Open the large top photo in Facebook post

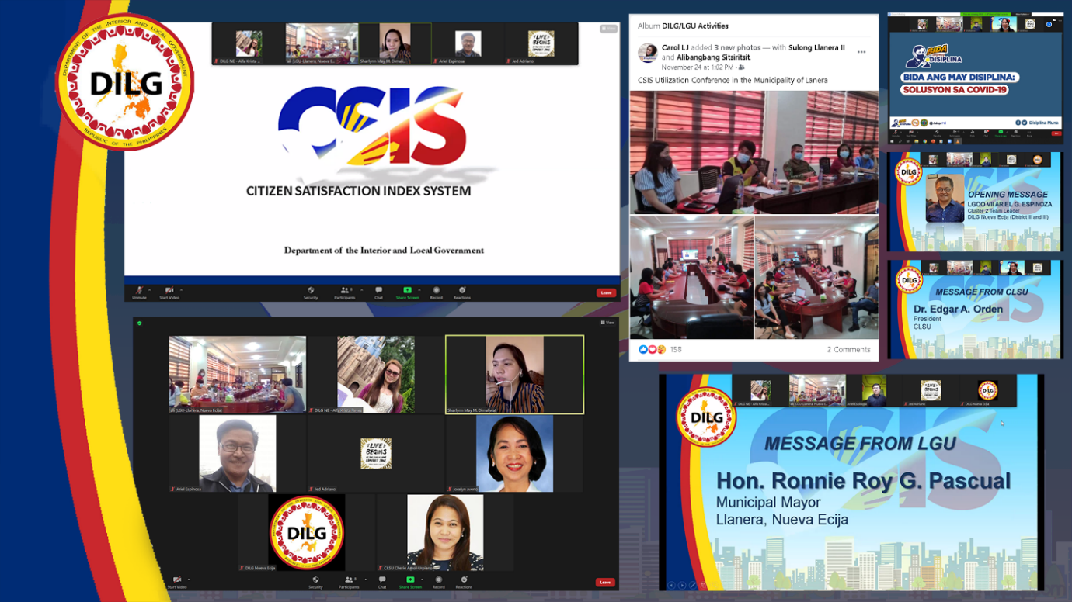[x=754, y=152]
